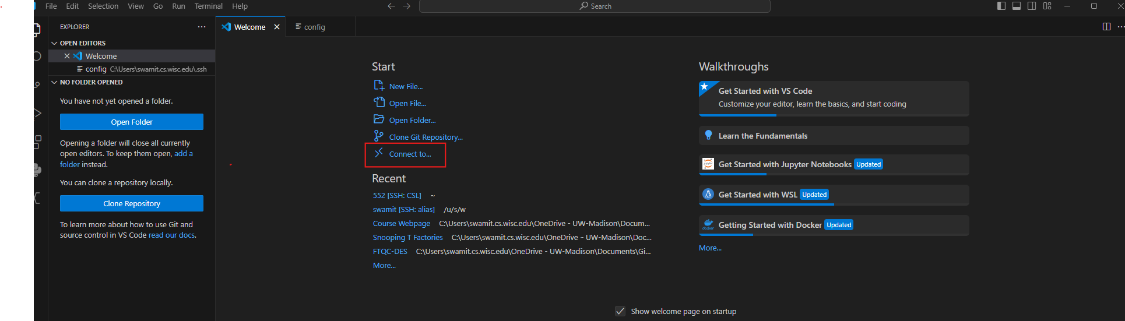The height and width of the screenshot is (321, 1125).
Task: Open Run and Debug view in activity bar
Action: (x=37, y=113)
